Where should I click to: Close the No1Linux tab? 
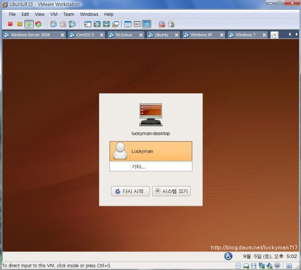click(141, 35)
